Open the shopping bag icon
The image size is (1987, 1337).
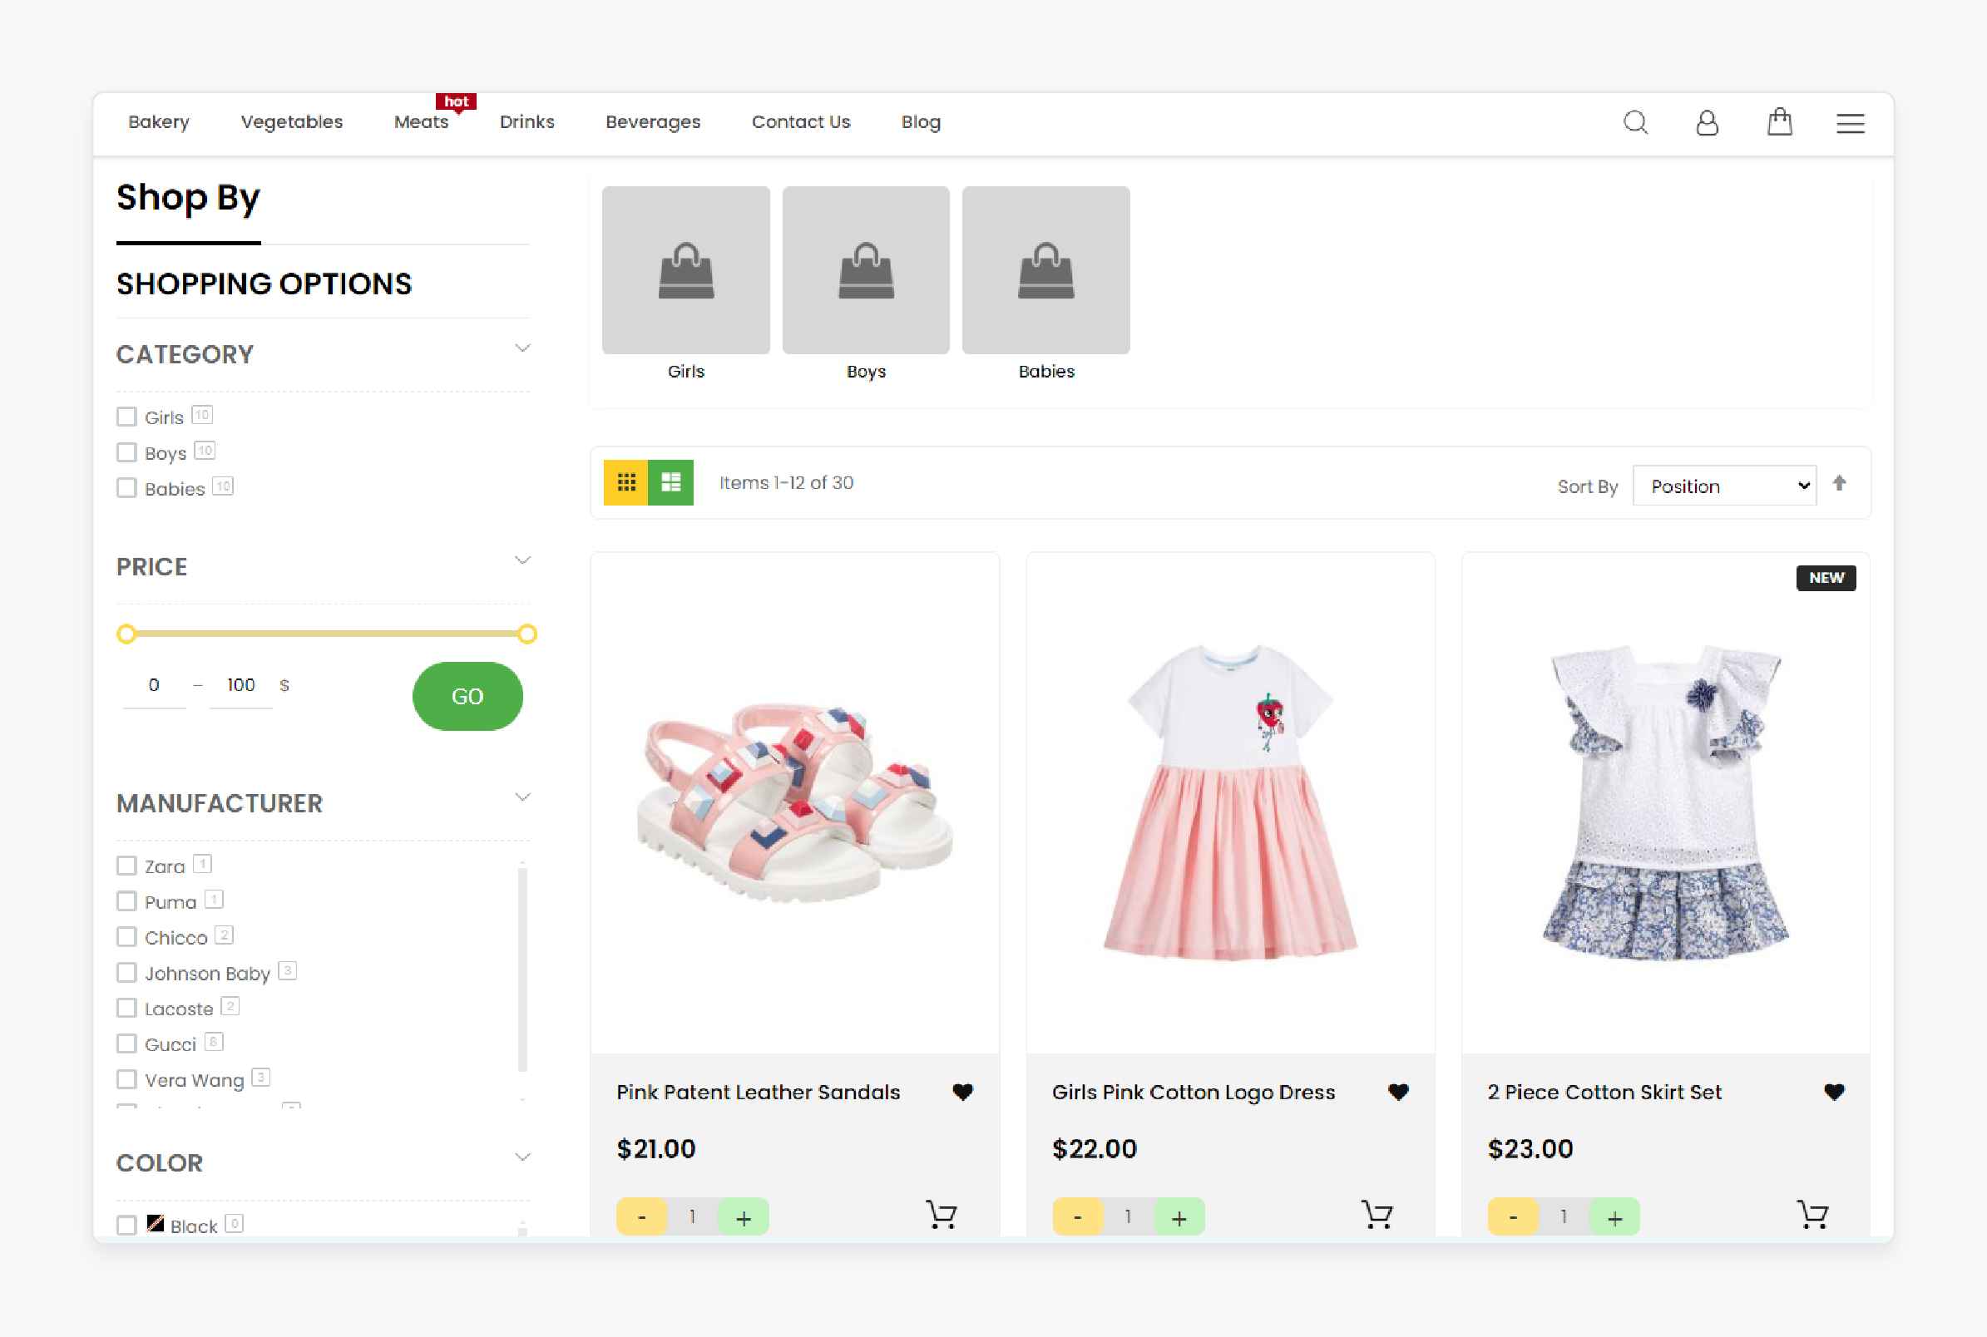[1779, 122]
